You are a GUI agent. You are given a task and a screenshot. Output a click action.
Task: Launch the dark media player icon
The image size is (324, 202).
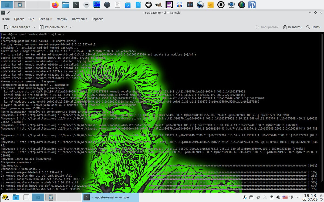click(190, 5)
